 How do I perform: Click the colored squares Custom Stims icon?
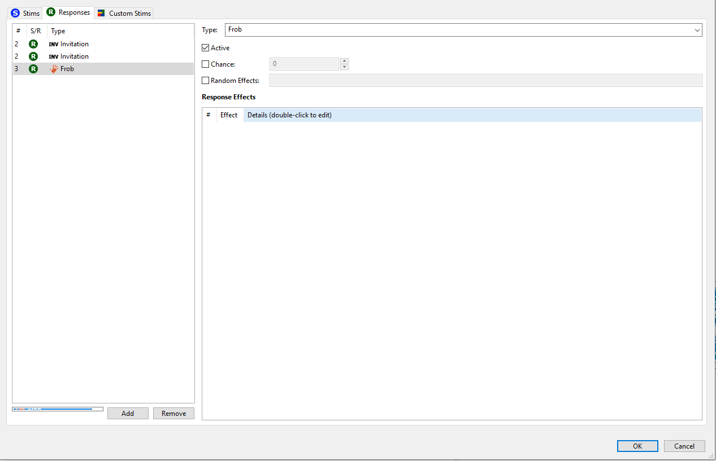click(x=101, y=13)
